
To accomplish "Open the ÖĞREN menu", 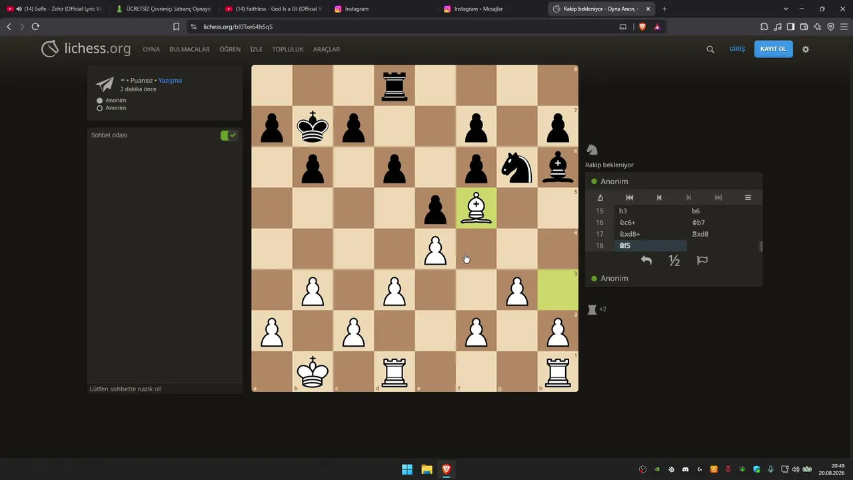I will coord(230,49).
